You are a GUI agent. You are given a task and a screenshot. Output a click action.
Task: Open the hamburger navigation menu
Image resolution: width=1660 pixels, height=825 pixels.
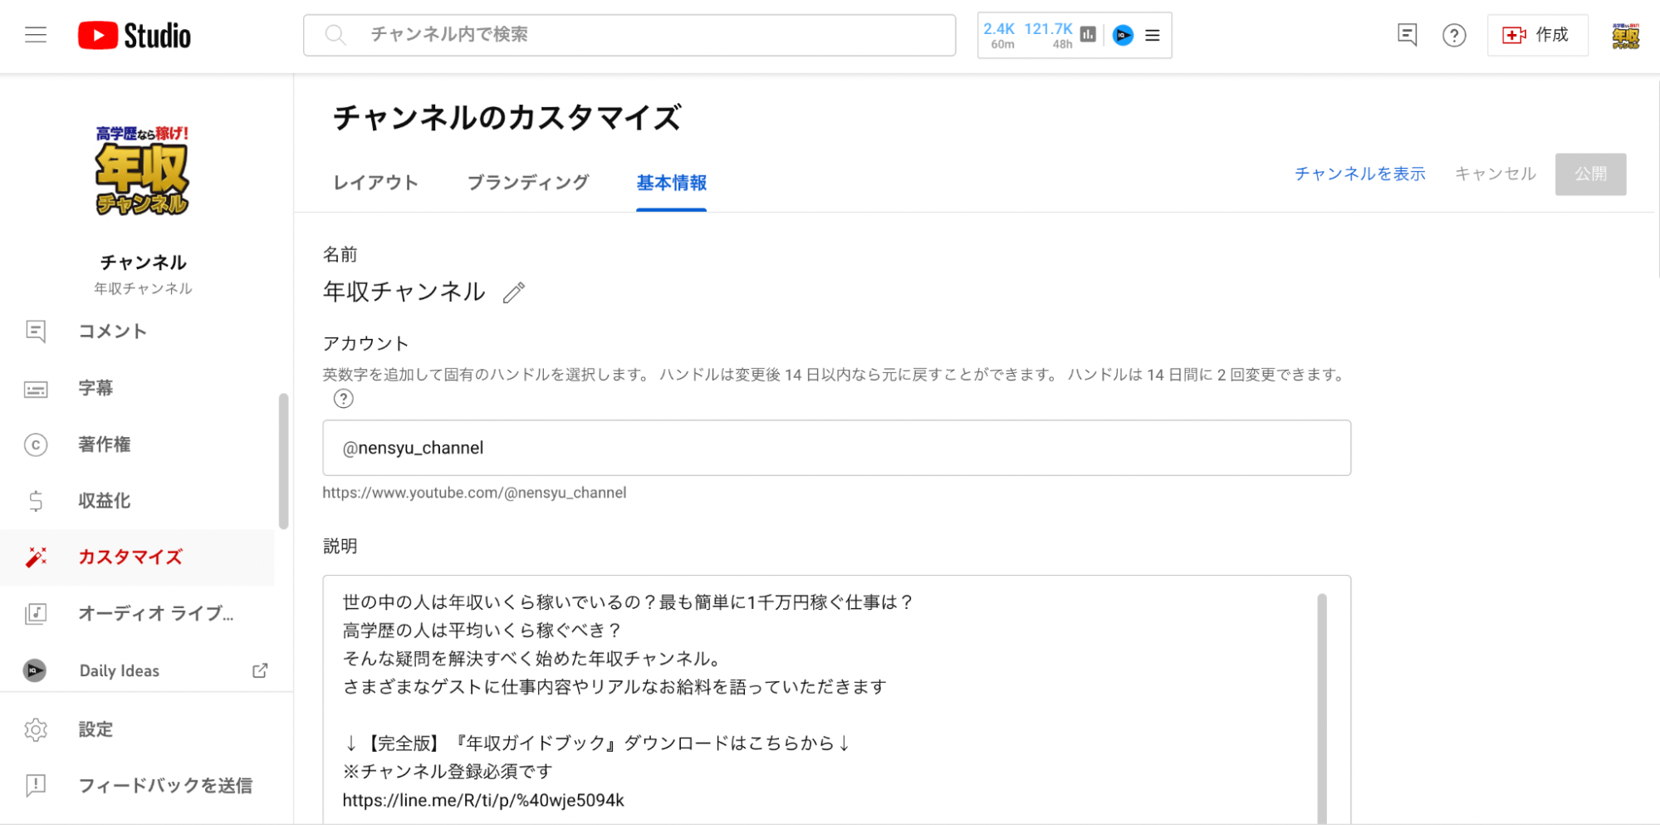tap(36, 35)
